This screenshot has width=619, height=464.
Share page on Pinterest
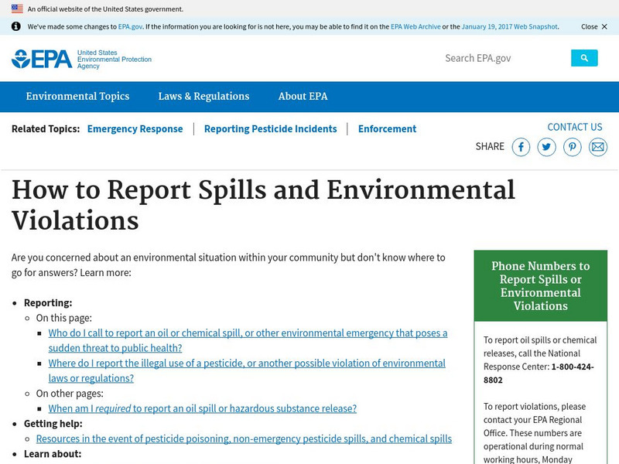(572, 147)
